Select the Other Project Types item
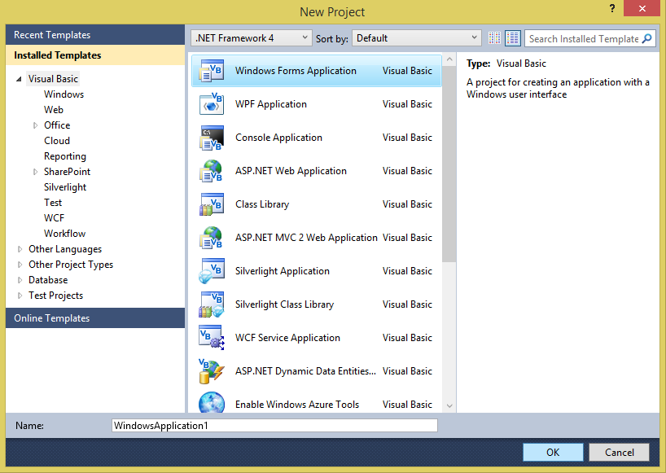The width and height of the screenshot is (666, 473). point(71,265)
